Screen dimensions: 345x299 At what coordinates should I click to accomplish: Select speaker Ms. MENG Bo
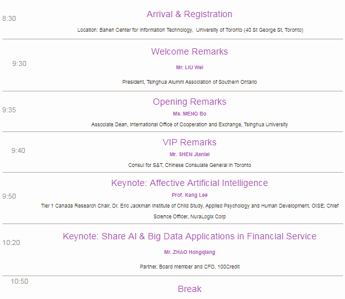(189, 114)
